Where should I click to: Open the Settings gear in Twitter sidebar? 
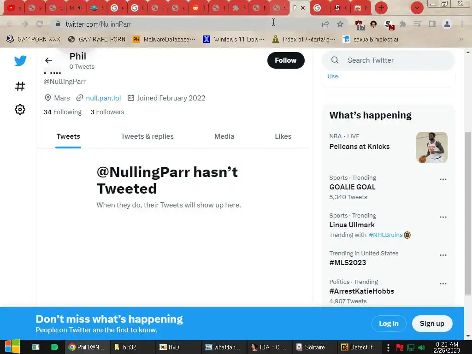pos(20,109)
